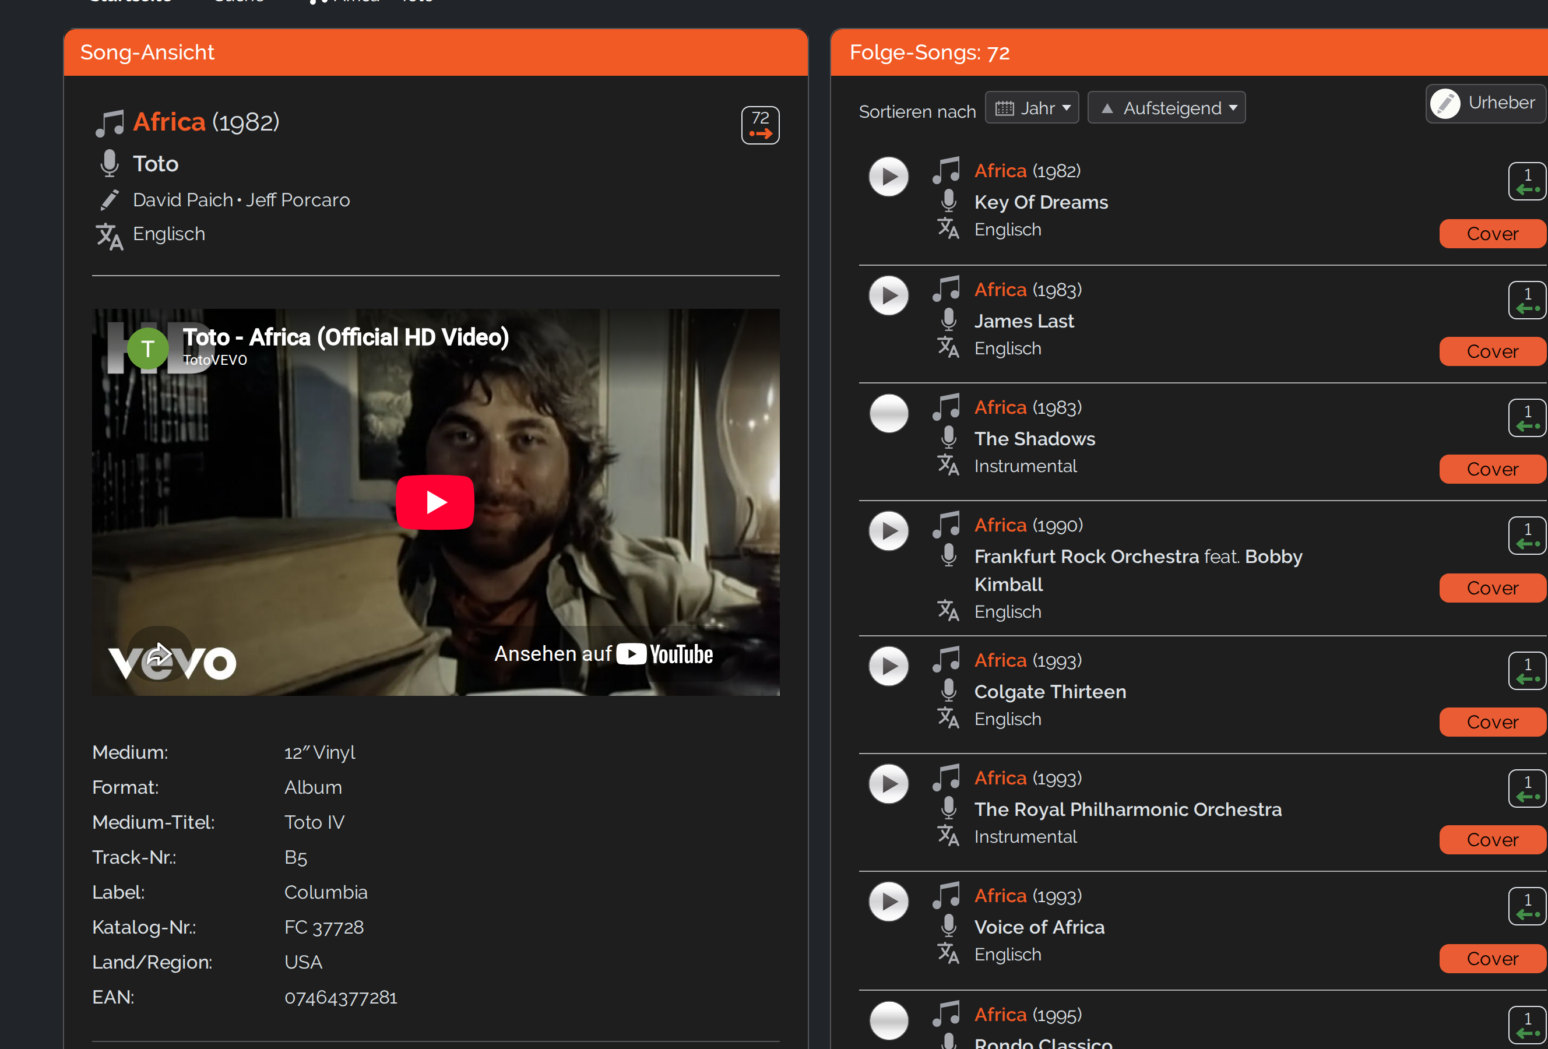
Task: Click the origin-count icon for Voice of Africa
Action: click(1528, 906)
